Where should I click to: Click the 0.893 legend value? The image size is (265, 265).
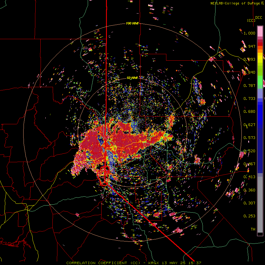249,59
